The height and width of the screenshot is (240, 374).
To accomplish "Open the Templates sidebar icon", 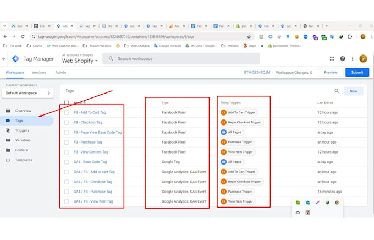I will tap(8, 160).
